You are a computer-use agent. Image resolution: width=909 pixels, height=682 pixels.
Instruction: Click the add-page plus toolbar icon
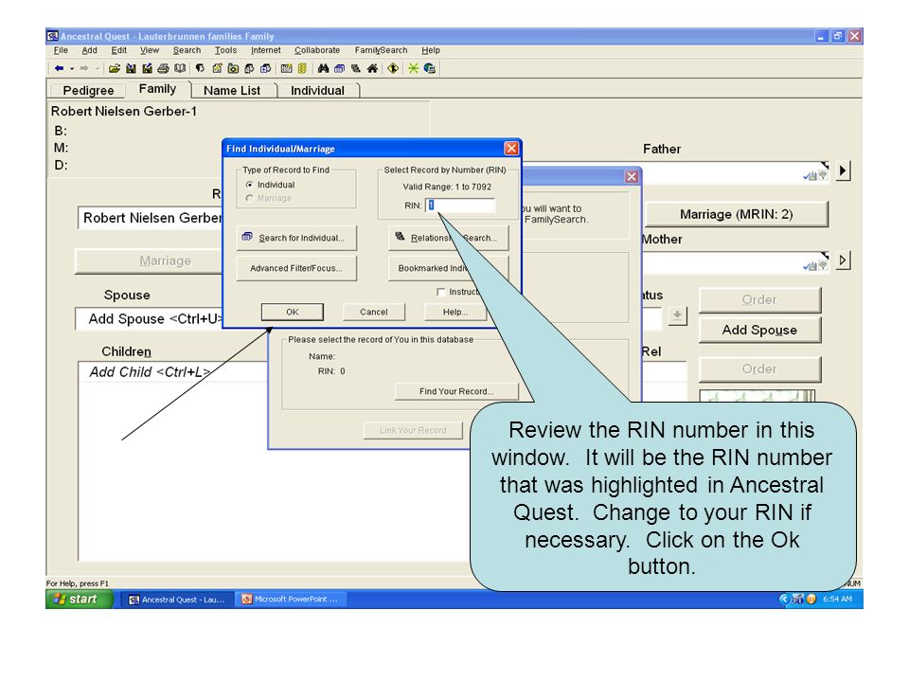tap(265, 68)
